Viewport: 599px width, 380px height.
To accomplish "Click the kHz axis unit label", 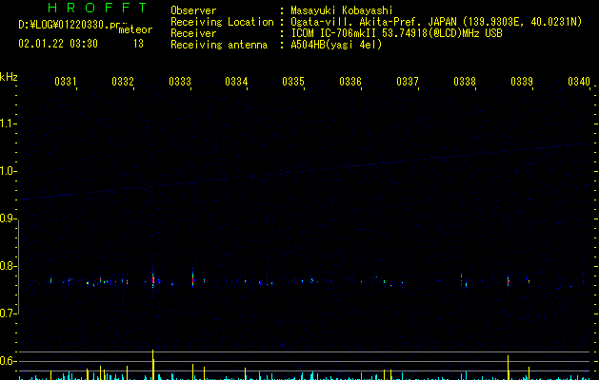I will tap(9, 77).
